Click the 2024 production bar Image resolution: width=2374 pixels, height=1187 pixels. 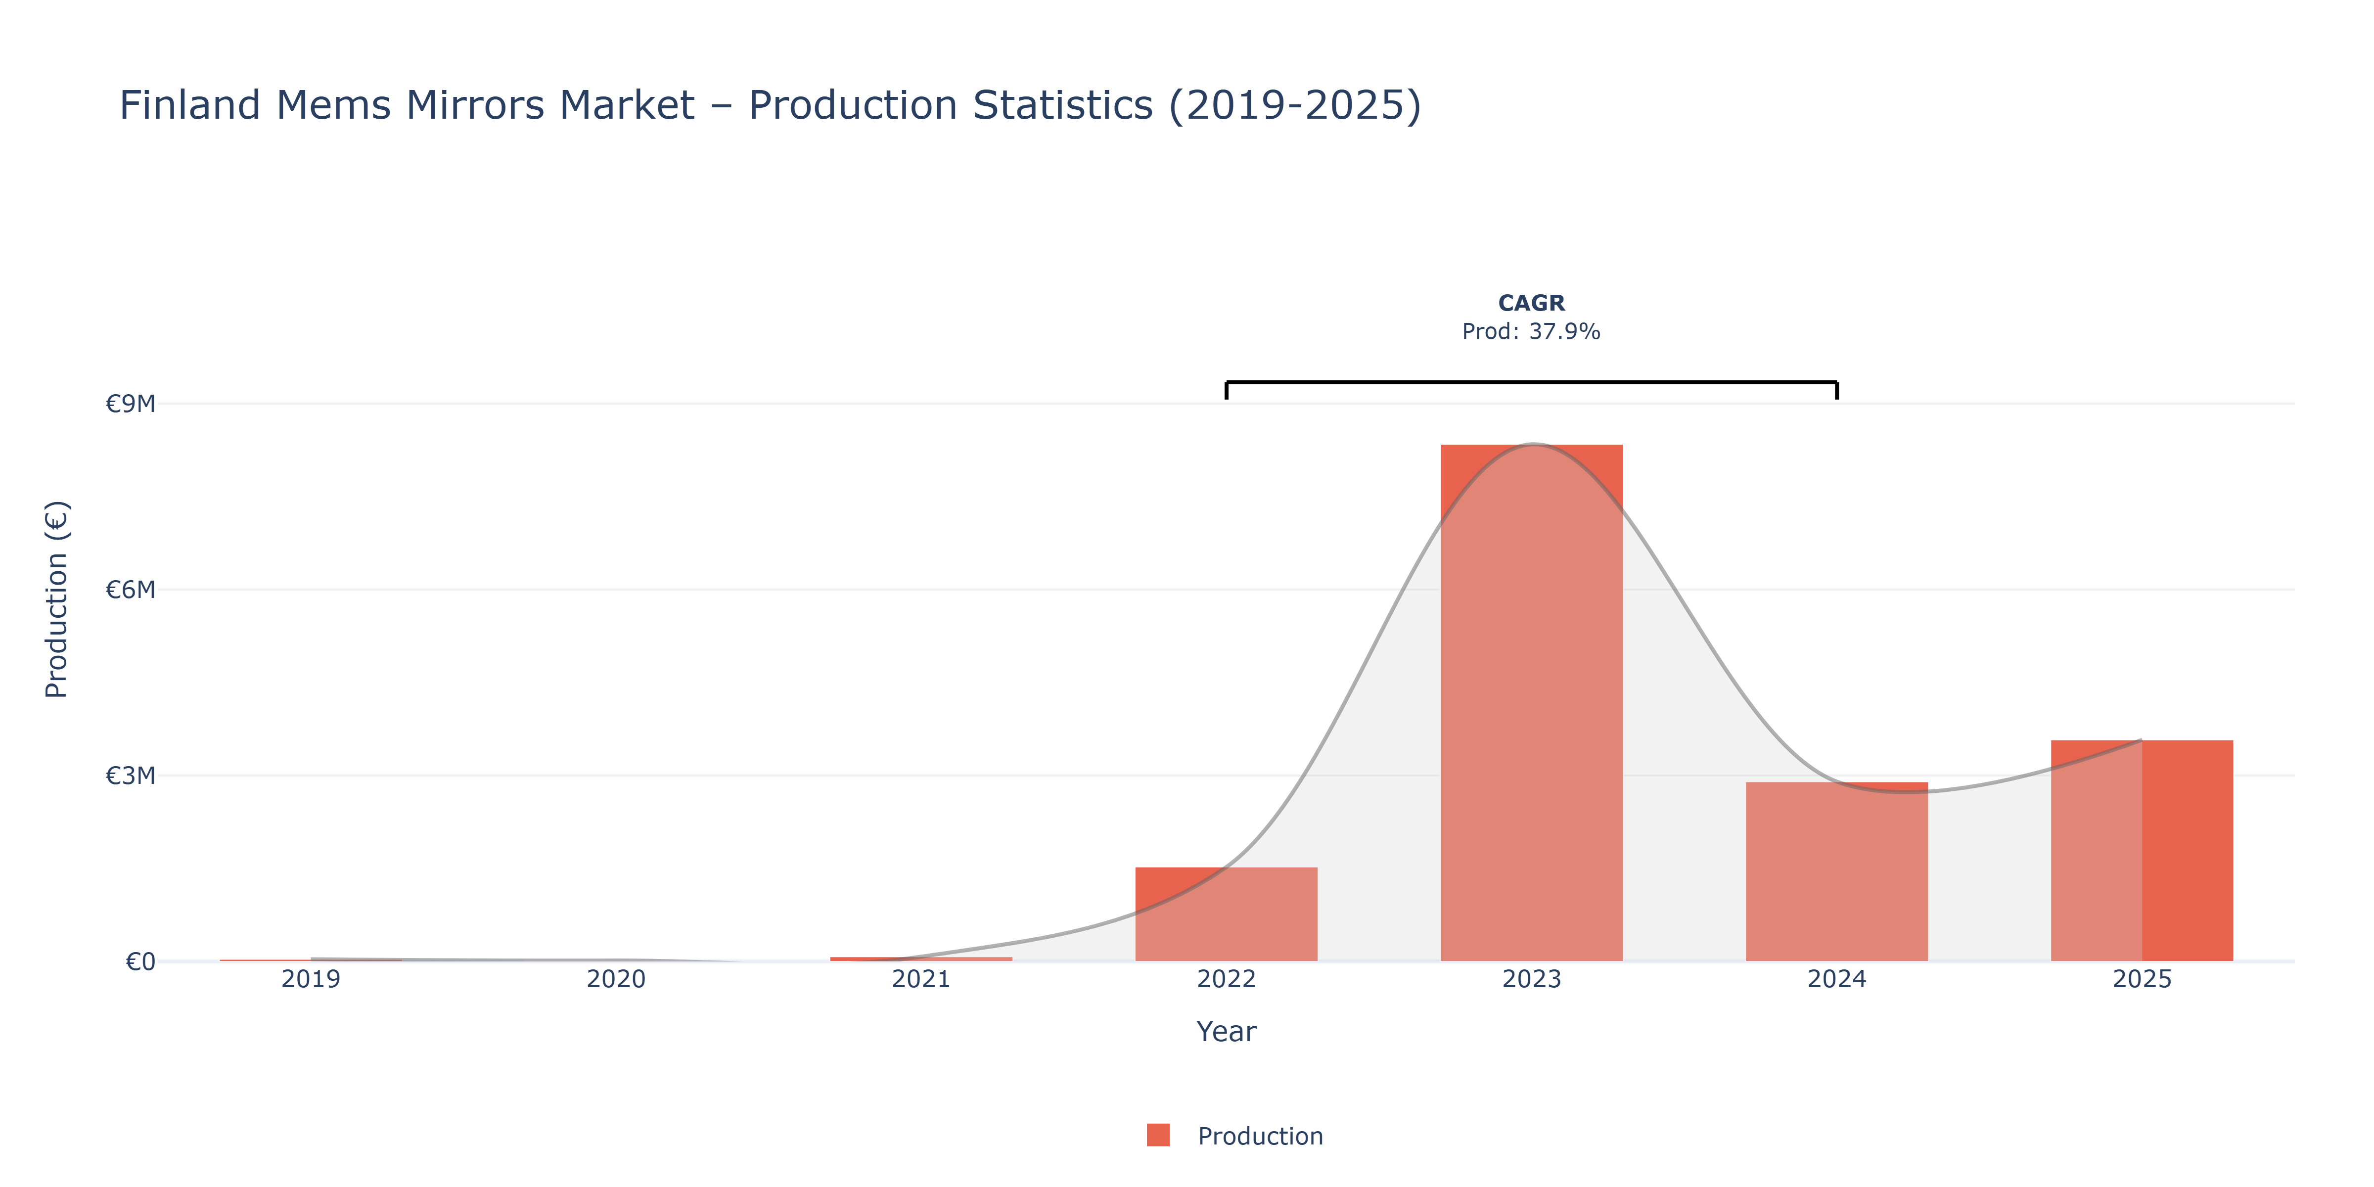pyautogui.click(x=1836, y=872)
